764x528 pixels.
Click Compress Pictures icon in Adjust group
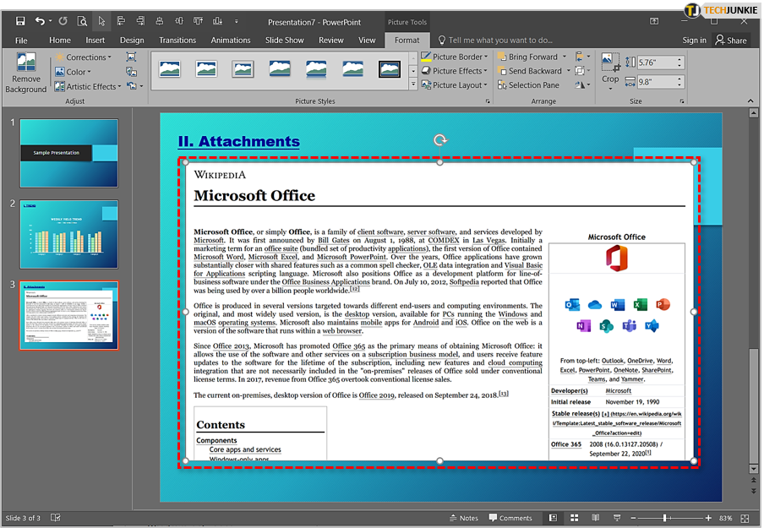pyautogui.click(x=131, y=57)
